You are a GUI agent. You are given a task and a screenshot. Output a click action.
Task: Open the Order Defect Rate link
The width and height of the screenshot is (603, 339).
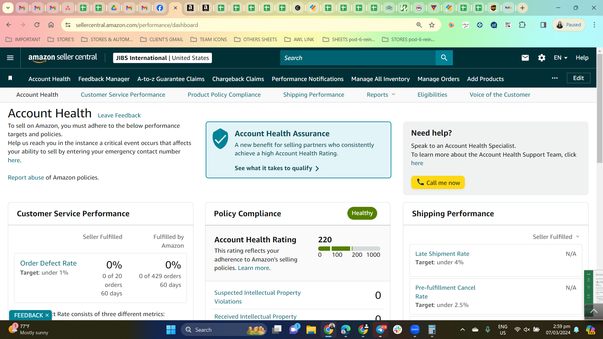pos(48,263)
